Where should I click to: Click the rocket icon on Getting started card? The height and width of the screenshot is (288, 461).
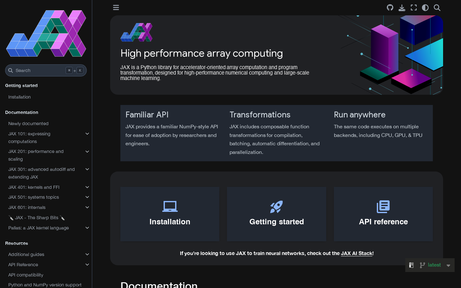point(277,207)
